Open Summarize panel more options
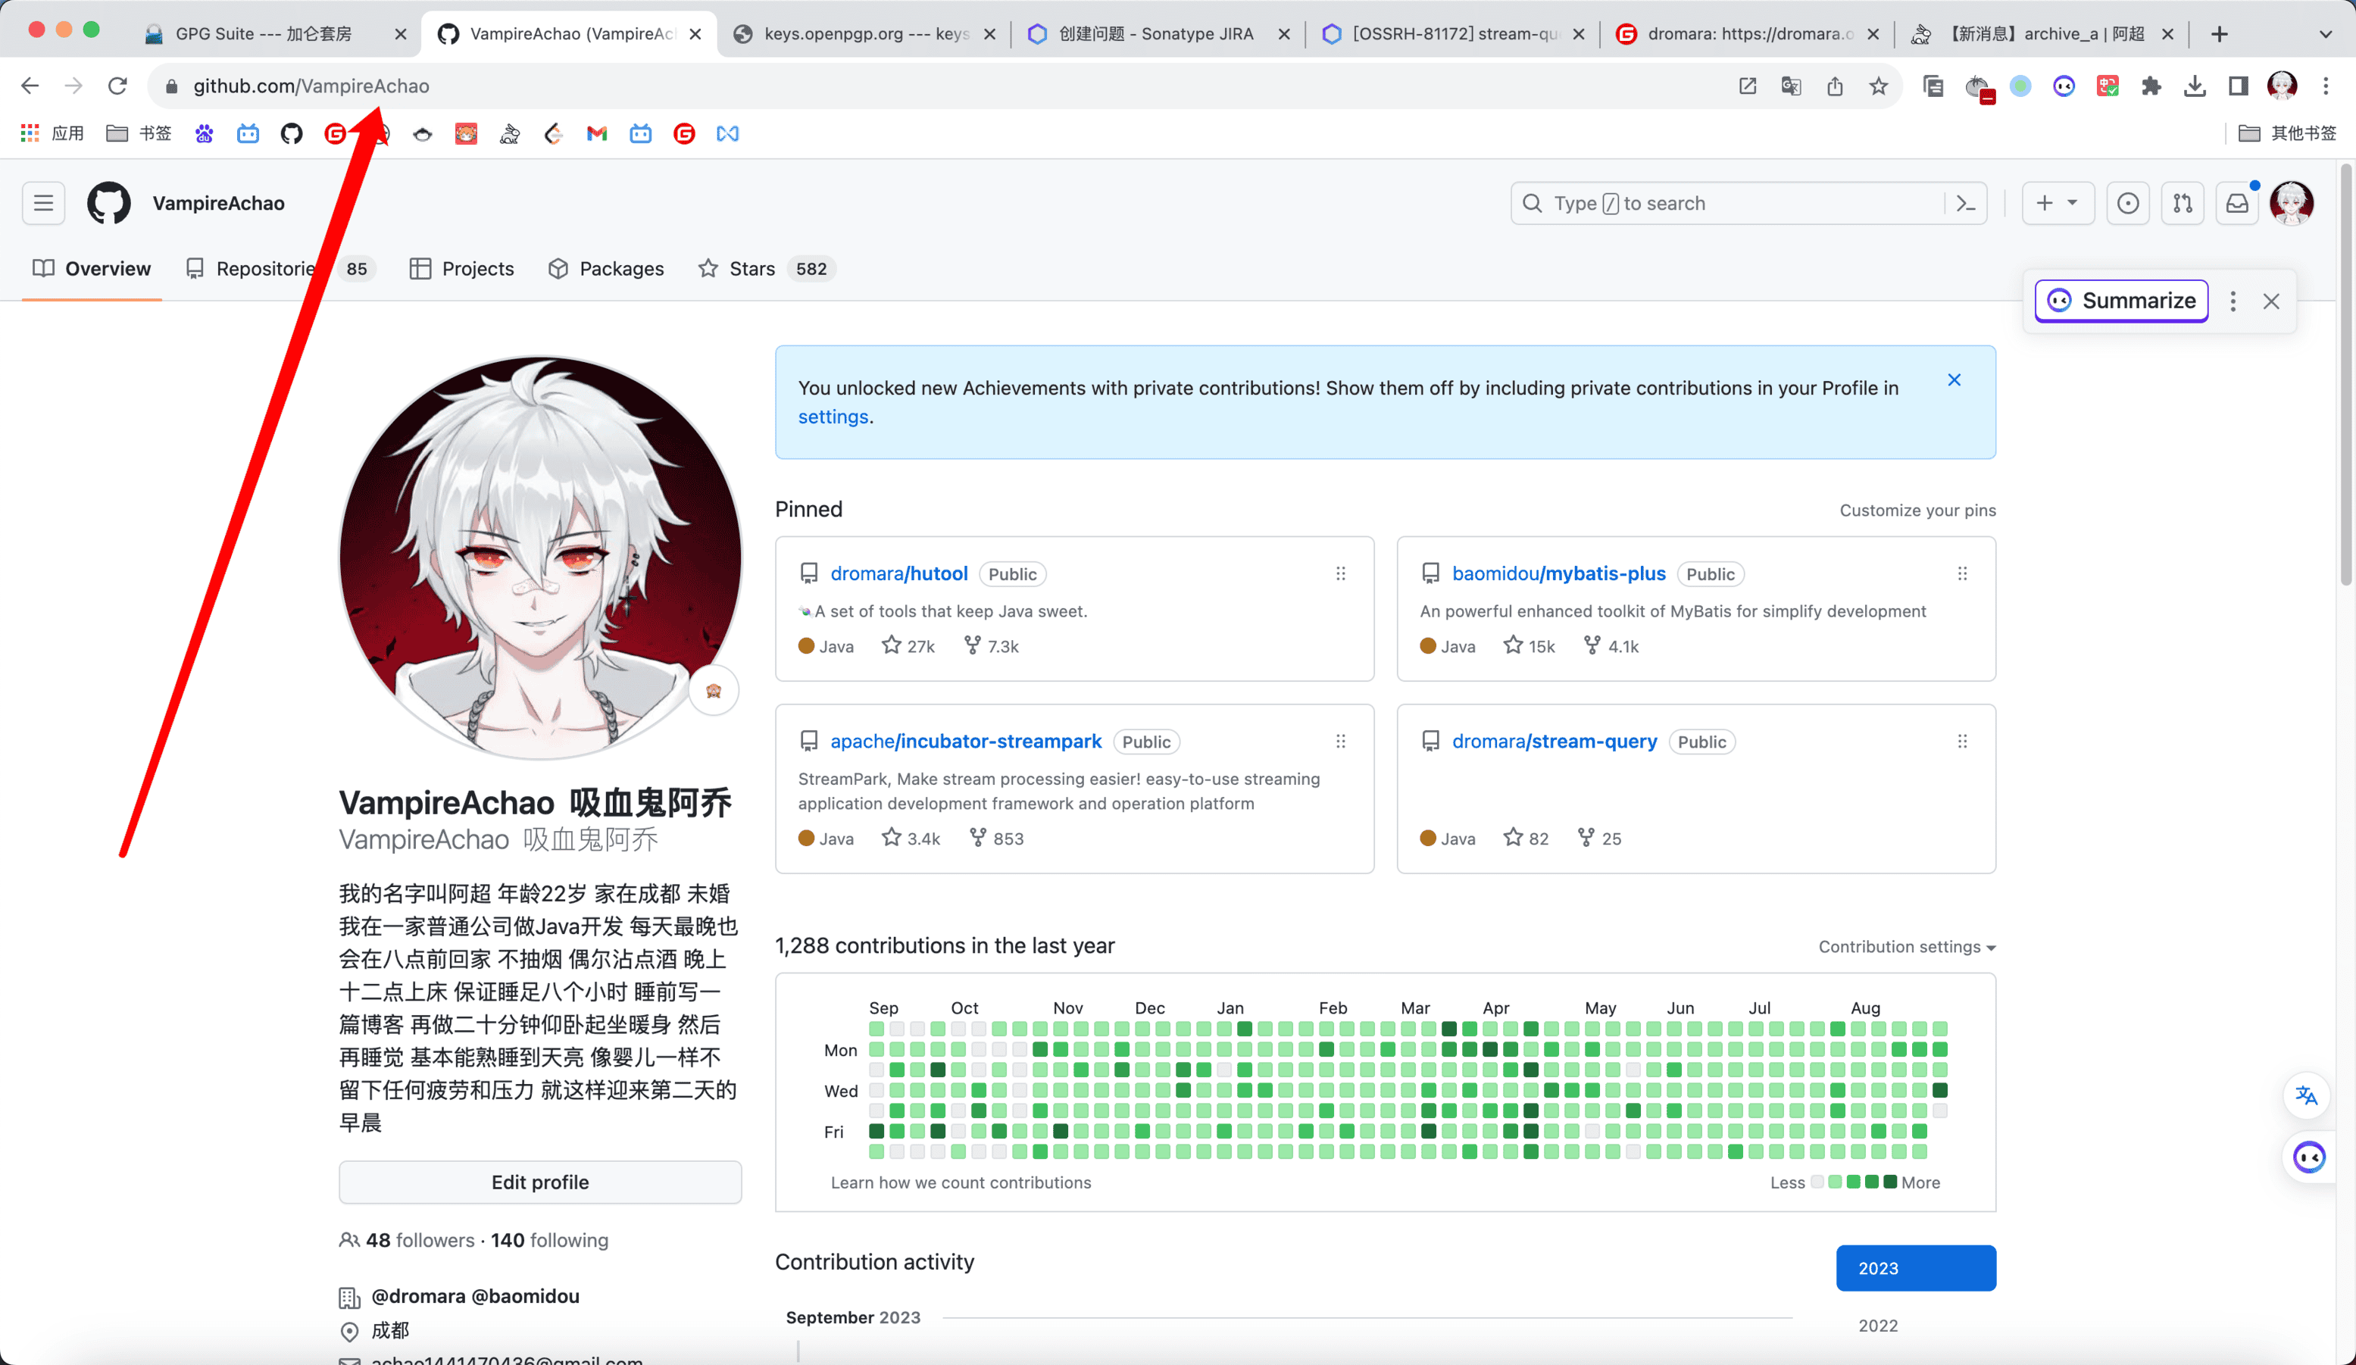Screen dimensions: 2356x1365 [x=2233, y=301]
